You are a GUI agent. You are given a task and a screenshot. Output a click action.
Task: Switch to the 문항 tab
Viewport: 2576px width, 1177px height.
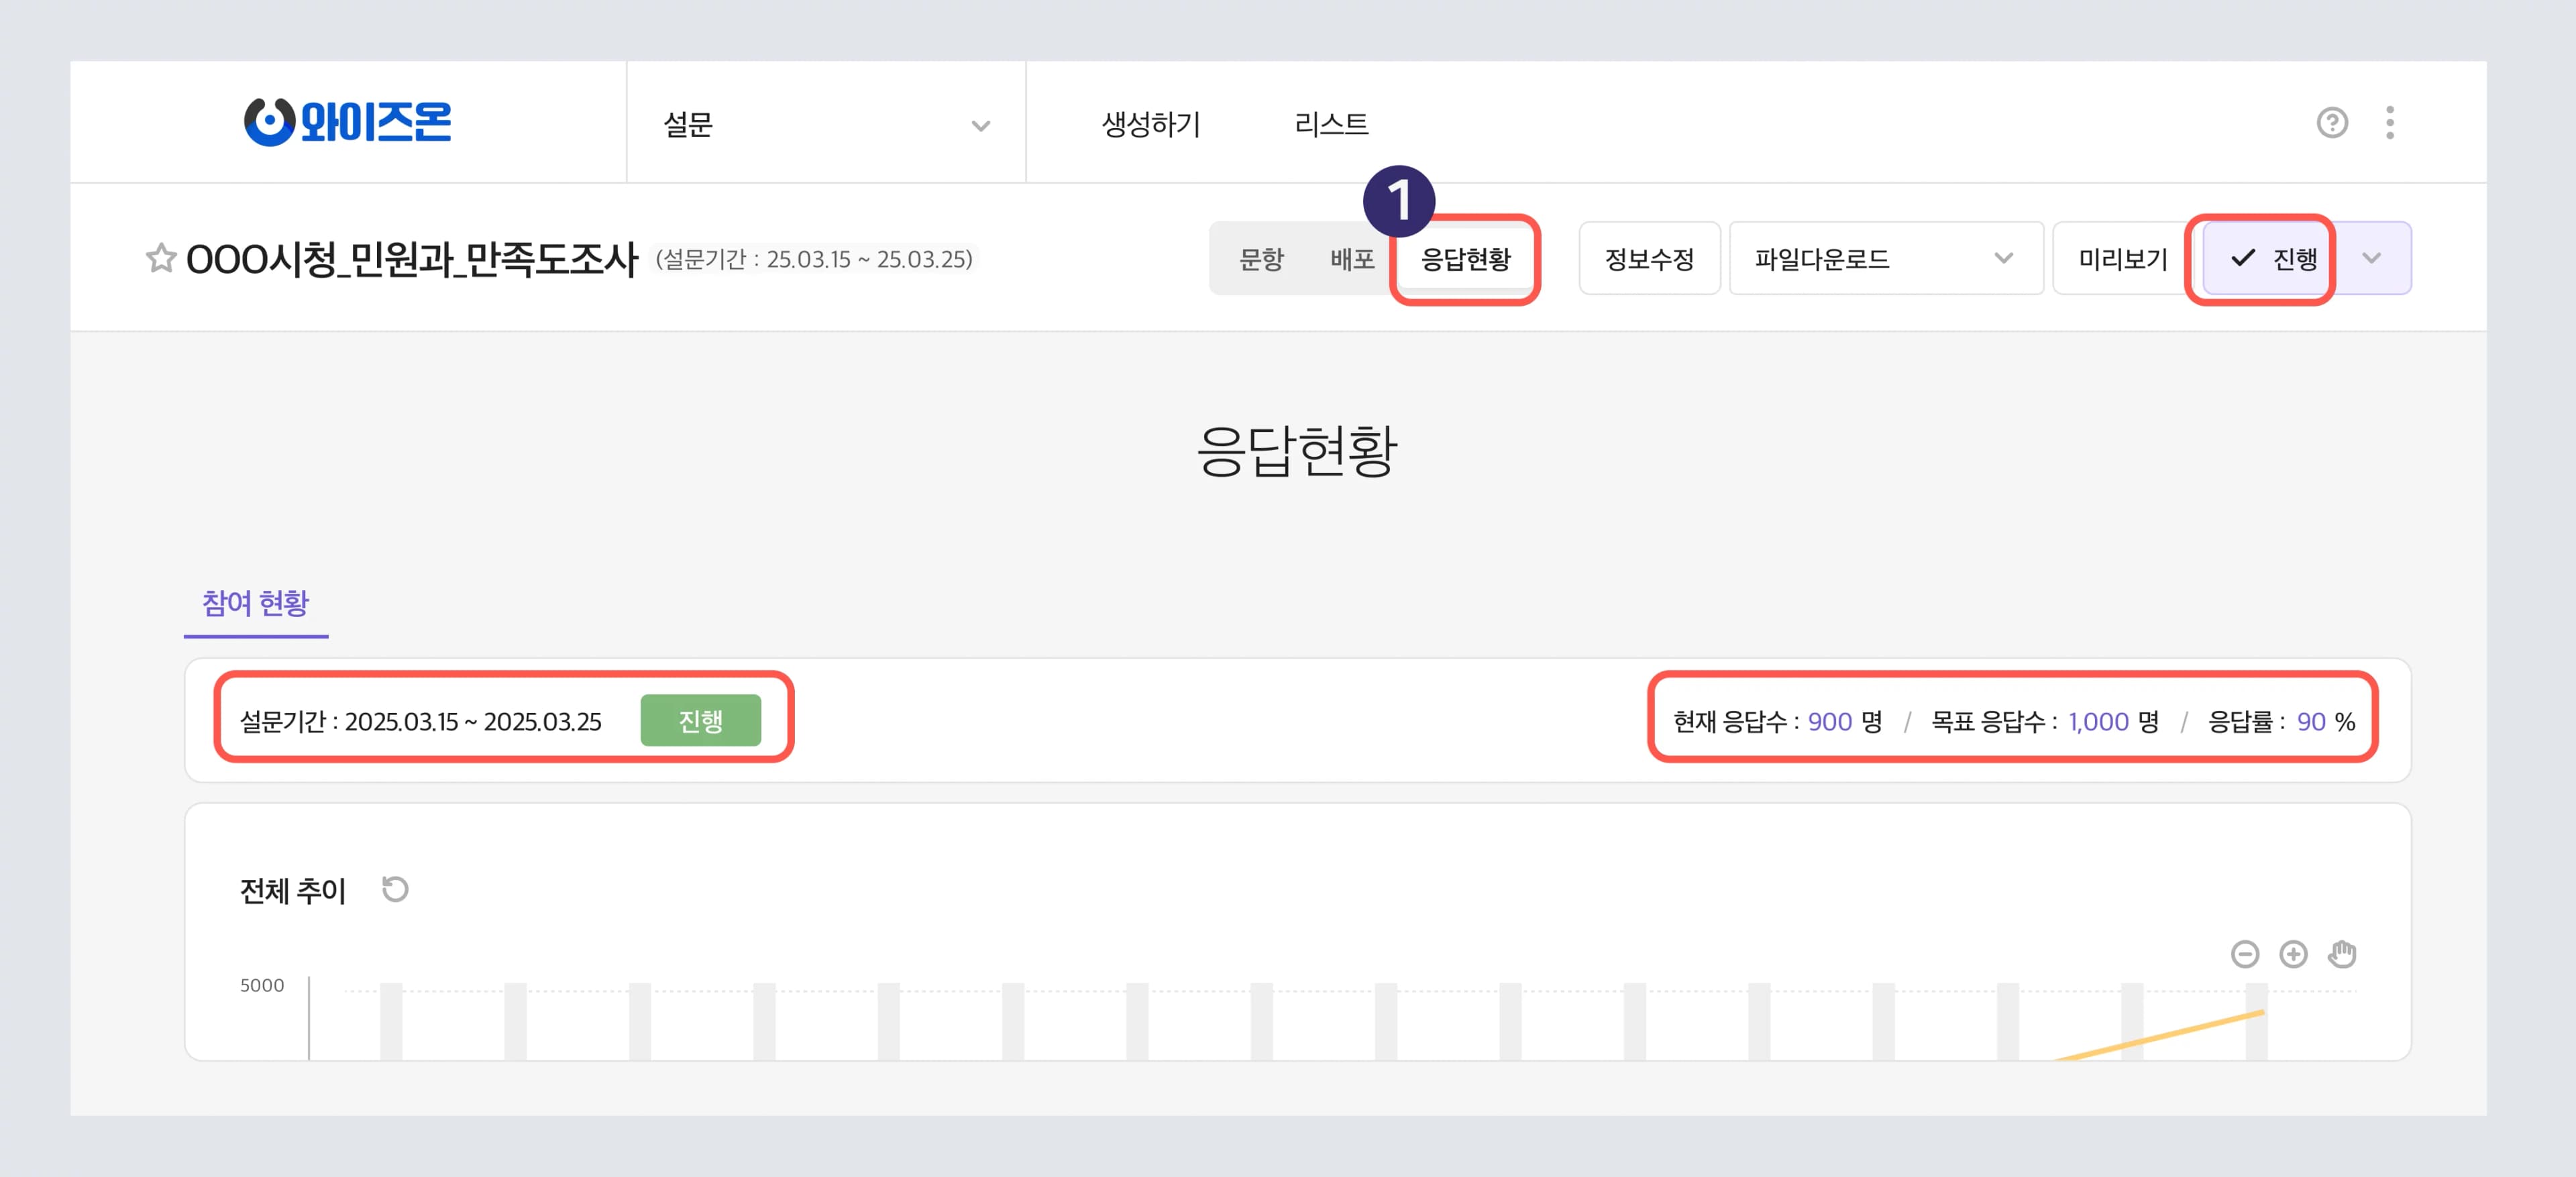(1262, 259)
